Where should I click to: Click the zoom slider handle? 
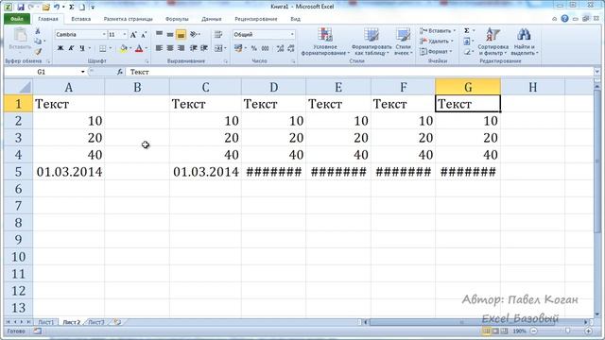coord(567,331)
